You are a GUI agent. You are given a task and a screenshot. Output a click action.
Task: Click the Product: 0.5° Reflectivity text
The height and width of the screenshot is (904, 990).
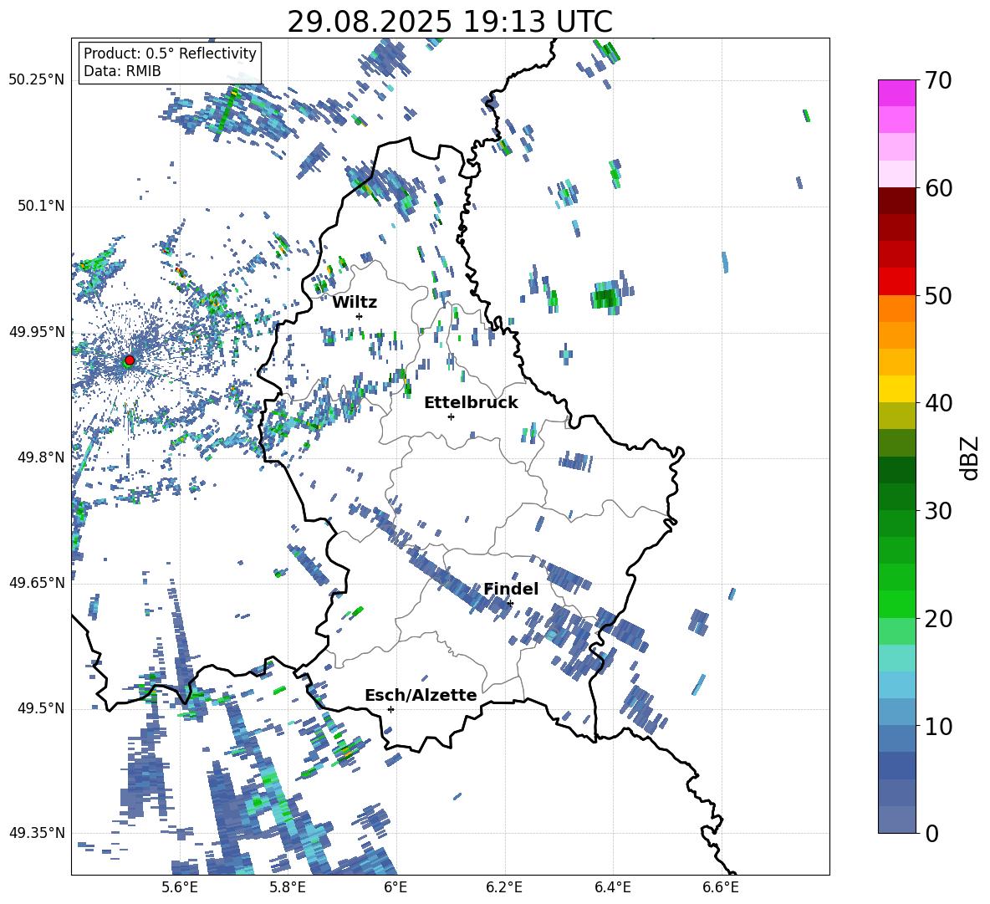point(171,54)
